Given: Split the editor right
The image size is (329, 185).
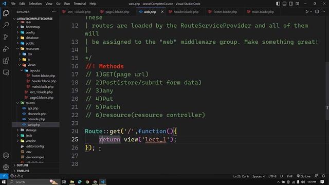Looking at the screenshot, I should pyautogui.click(x=317, y=12).
